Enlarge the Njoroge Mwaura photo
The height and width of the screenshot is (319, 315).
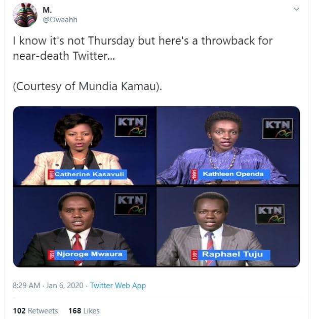85,226
